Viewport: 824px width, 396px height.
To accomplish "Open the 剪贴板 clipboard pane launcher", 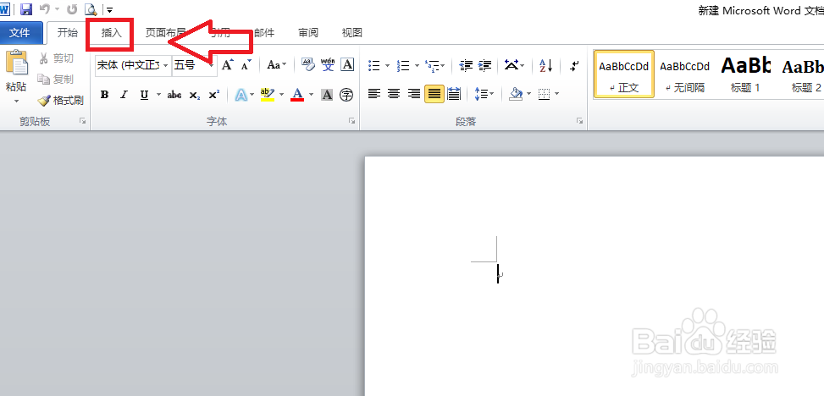I will 82,121.
